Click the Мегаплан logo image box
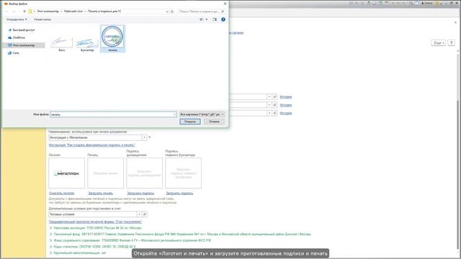The width and height of the screenshot is (461, 259). [x=67, y=173]
